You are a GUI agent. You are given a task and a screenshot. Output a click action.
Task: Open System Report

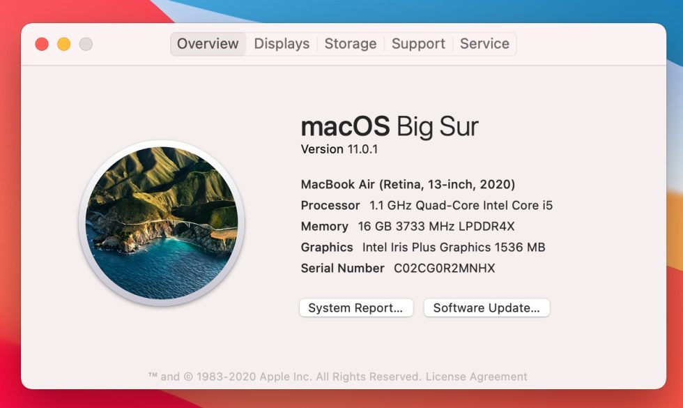click(x=356, y=308)
